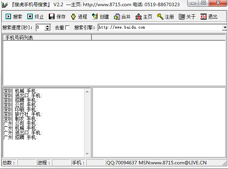The width and height of the screenshot is (228, 169).
Task: Maximize the window
Action: click(x=204, y=3)
